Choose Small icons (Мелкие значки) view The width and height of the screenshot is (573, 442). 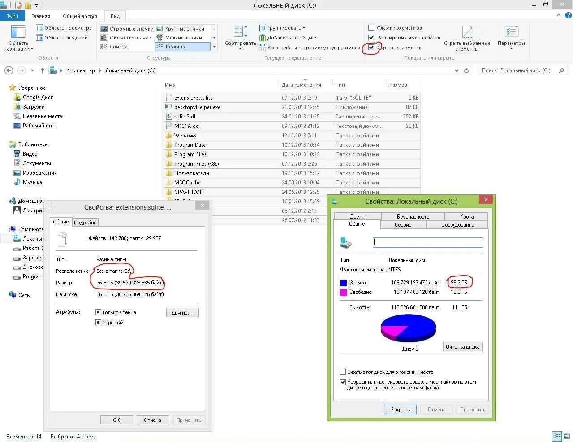click(179, 38)
